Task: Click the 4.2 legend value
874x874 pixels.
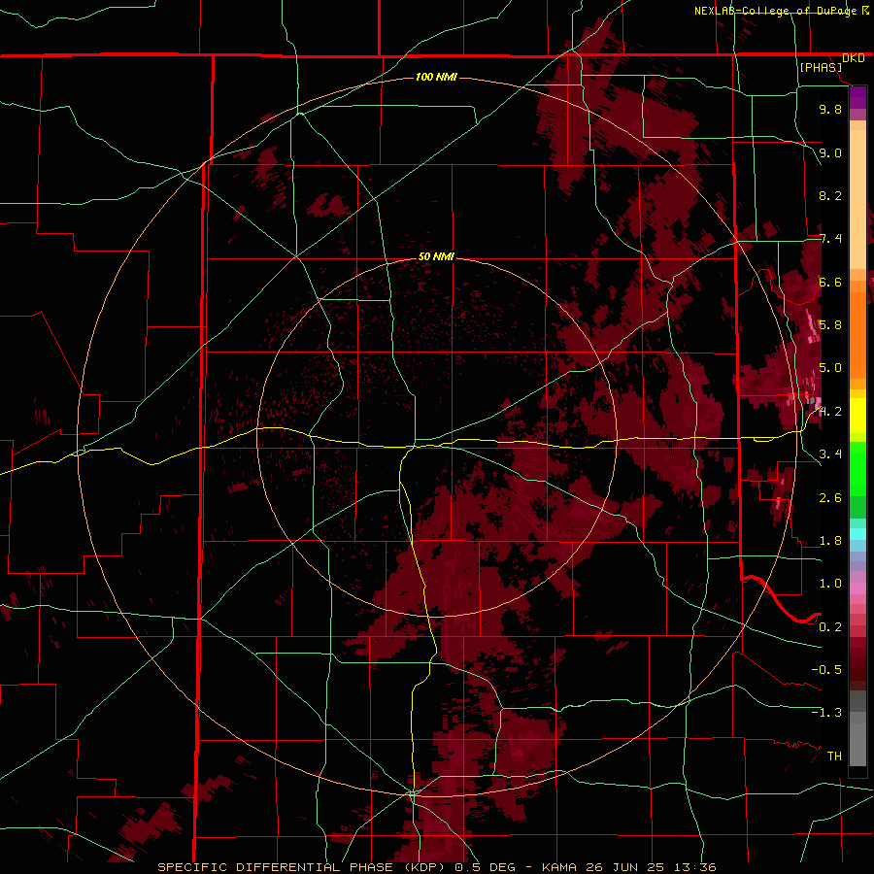Action: click(830, 412)
